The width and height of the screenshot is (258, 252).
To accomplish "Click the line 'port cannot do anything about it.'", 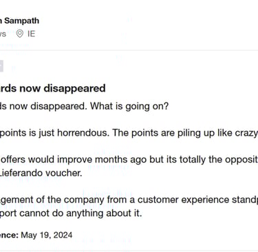I will 71,213.
